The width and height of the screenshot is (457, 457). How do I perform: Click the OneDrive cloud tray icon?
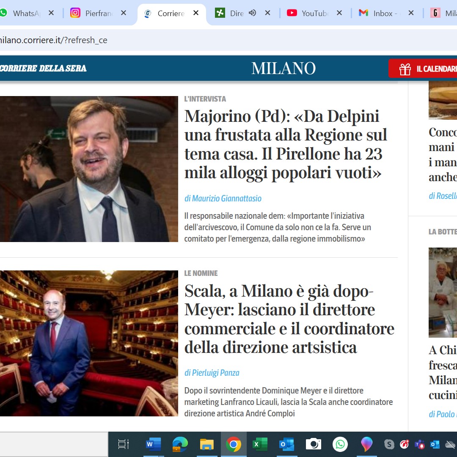point(451,444)
